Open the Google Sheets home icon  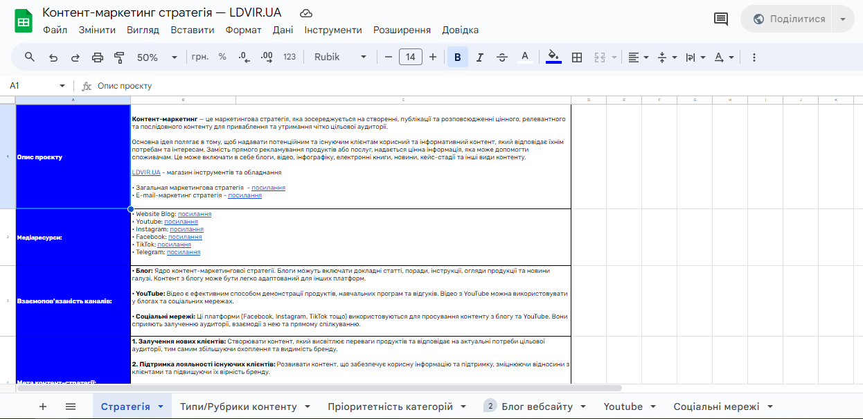tap(23, 21)
